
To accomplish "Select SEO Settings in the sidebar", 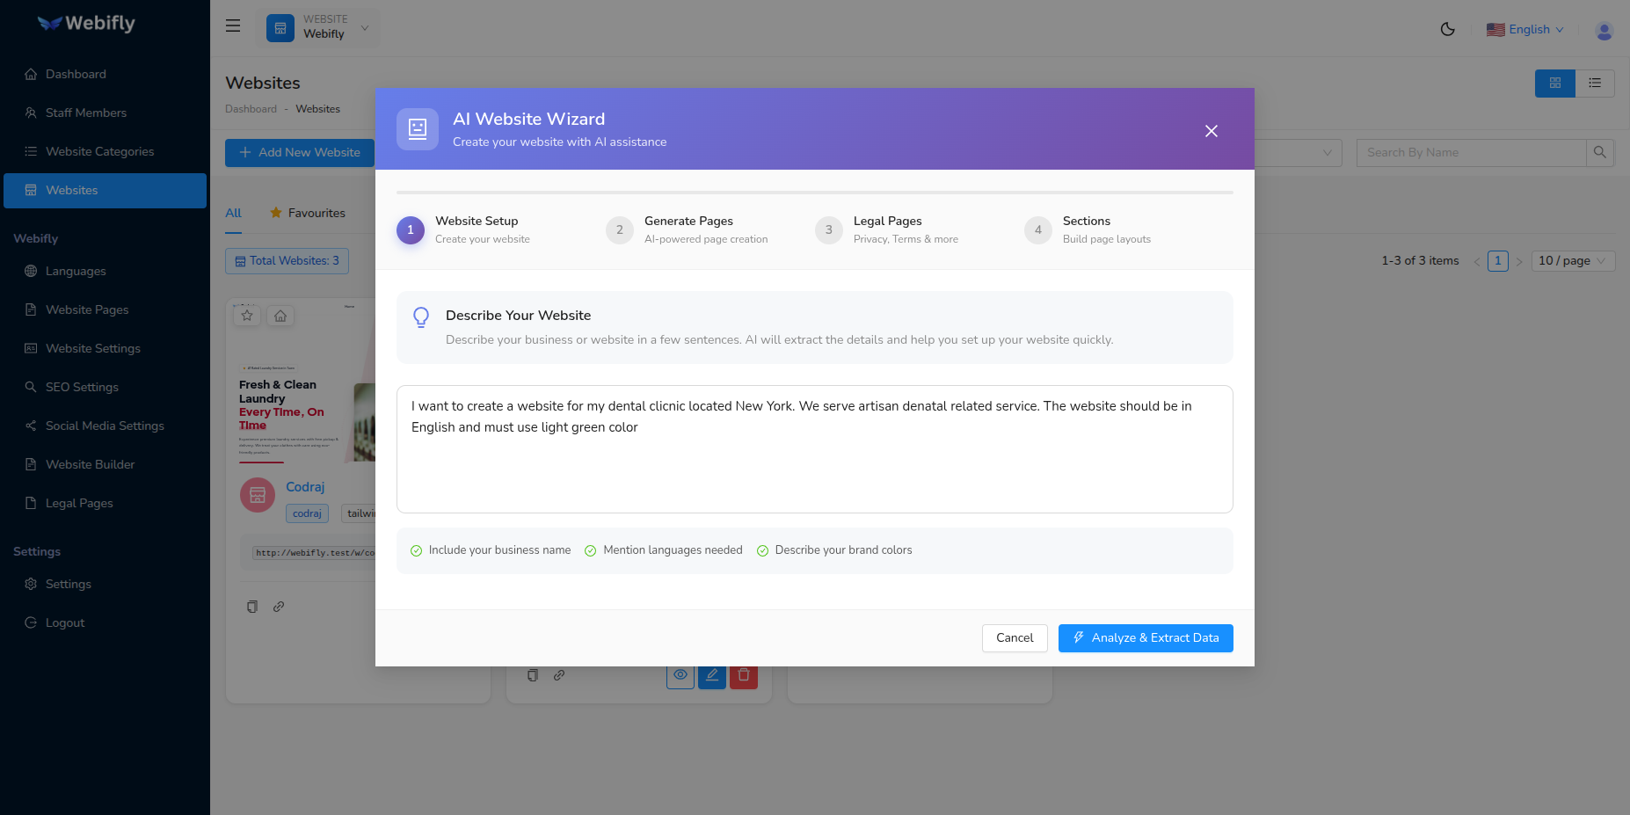I will (82, 387).
